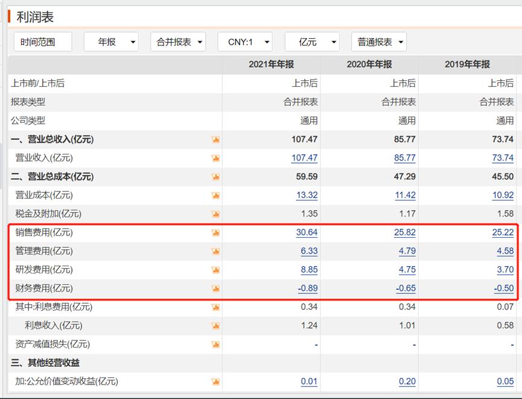Image resolution: width=522 pixels, height=399 pixels.
Task: Open 2021 营业收入 value 107.47 link
Action: point(304,158)
